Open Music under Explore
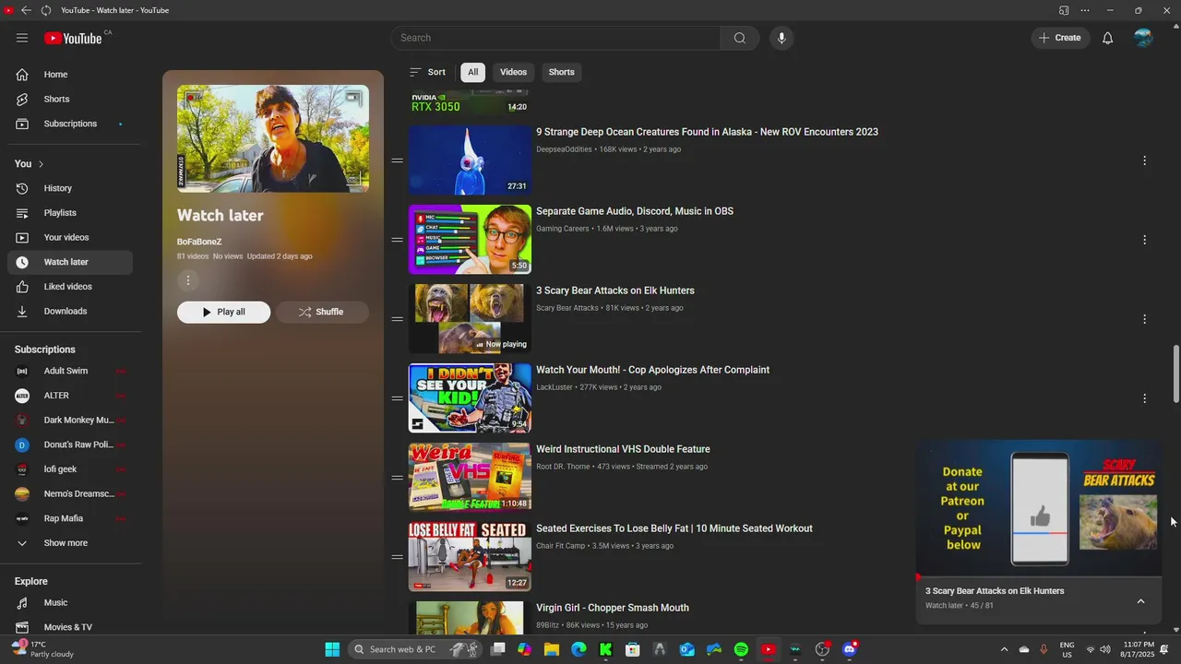The height and width of the screenshot is (664, 1181). [x=70, y=602]
